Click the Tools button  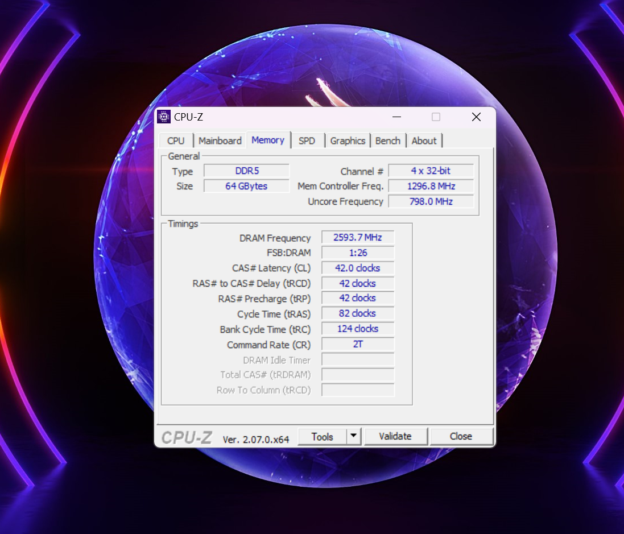click(x=323, y=437)
